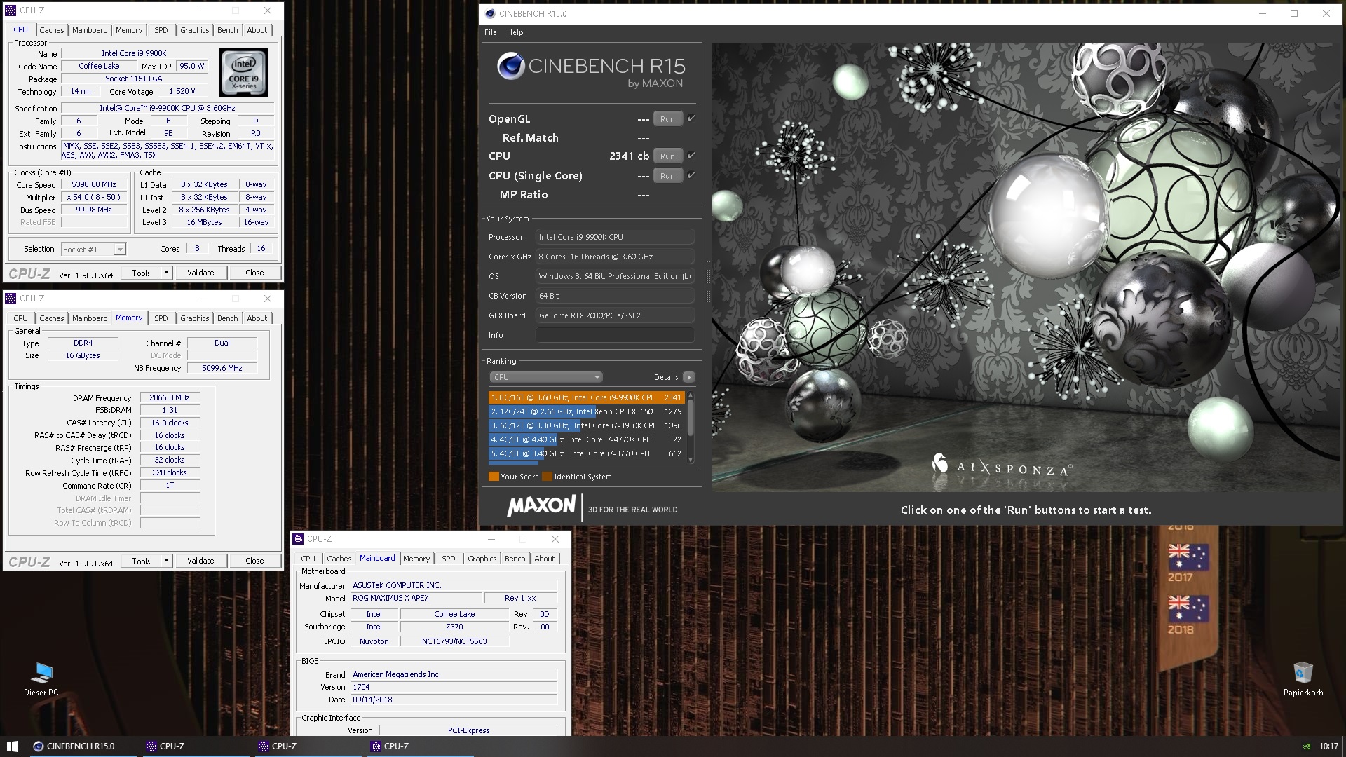Open SPD tab in Memory CPU-Z window

click(x=161, y=318)
